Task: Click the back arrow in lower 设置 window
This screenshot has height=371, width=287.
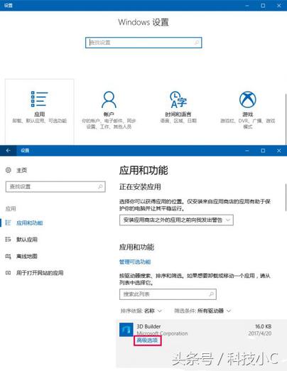Action: pyautogui.click(x=8, y=151)
